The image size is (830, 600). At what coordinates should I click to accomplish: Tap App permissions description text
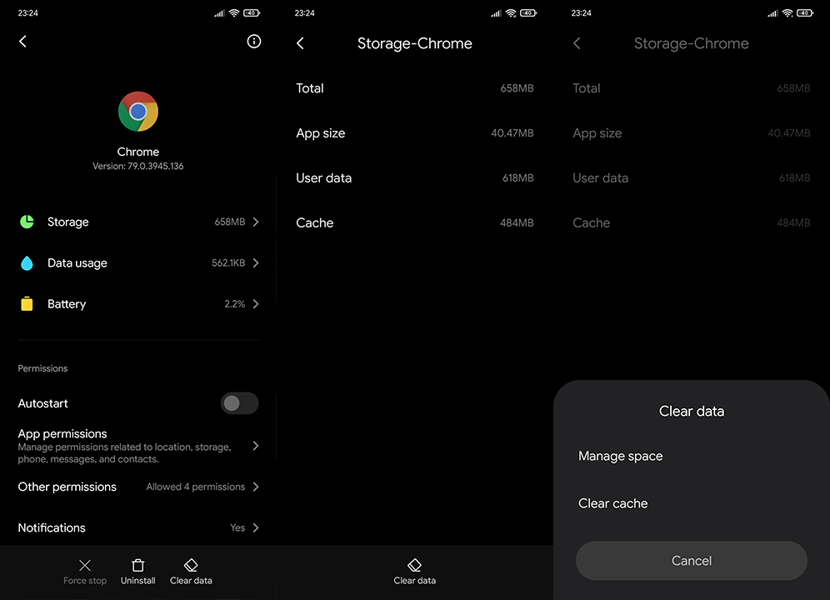tap(124, 452)
